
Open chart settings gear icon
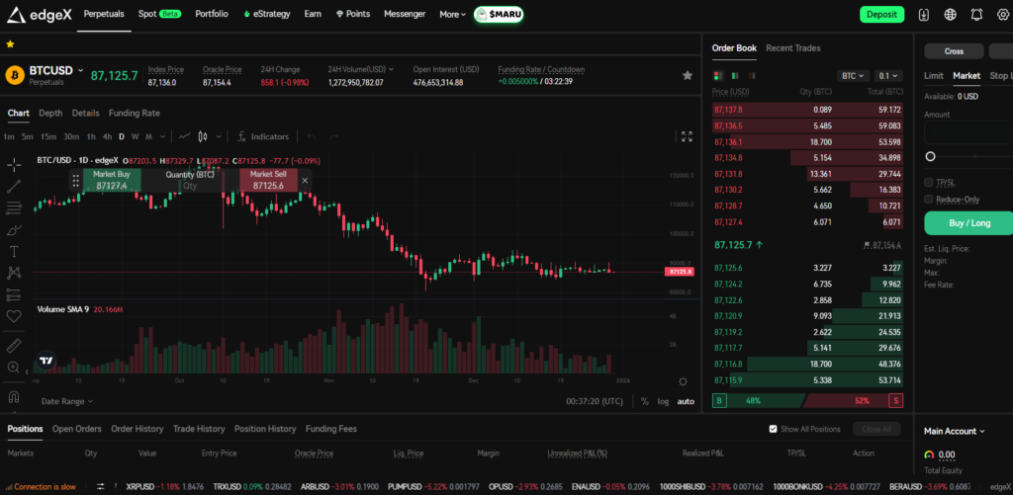[x=683, y=381]
